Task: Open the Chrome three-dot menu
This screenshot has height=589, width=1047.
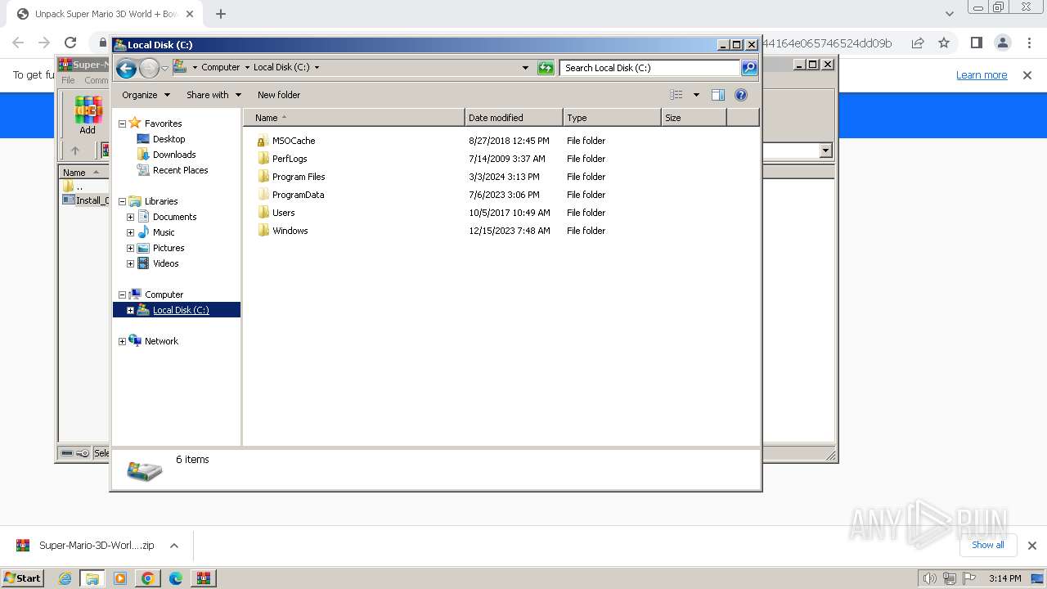Action: (x=1028, y=43)
